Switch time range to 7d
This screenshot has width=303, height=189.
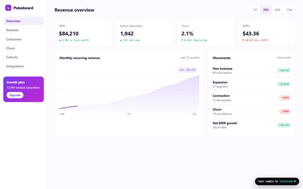tap(255, 10)
